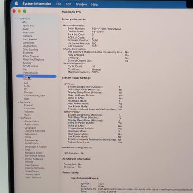Open the Edit menu

point(68,4)
